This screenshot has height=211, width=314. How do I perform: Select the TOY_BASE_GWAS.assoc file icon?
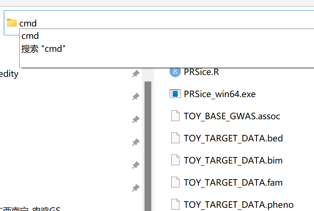[175, 116]
